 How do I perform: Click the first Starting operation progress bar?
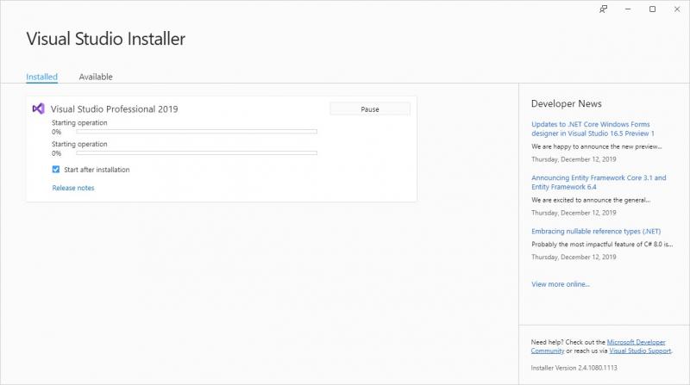click(197, 132)
